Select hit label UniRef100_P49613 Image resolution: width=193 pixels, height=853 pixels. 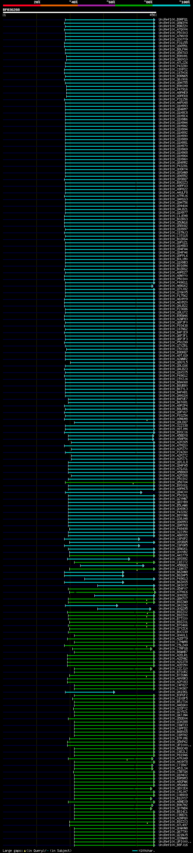coord(173,579)
